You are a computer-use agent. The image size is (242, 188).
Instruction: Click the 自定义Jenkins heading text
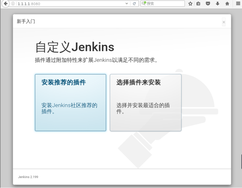[x=74, y=46]
